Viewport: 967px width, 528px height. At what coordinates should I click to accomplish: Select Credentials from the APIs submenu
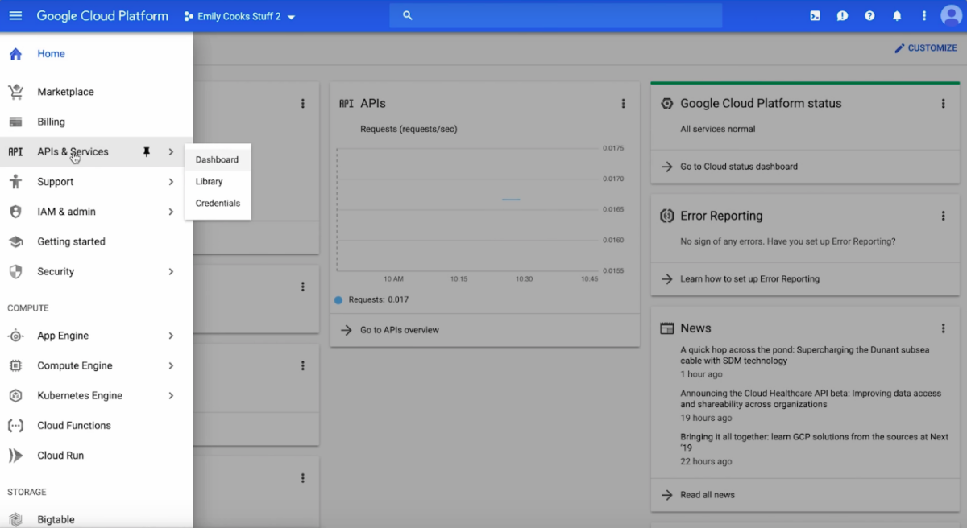216,203
